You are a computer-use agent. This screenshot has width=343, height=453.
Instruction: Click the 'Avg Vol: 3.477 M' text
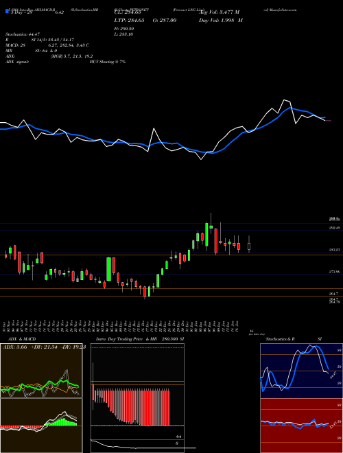219,12
